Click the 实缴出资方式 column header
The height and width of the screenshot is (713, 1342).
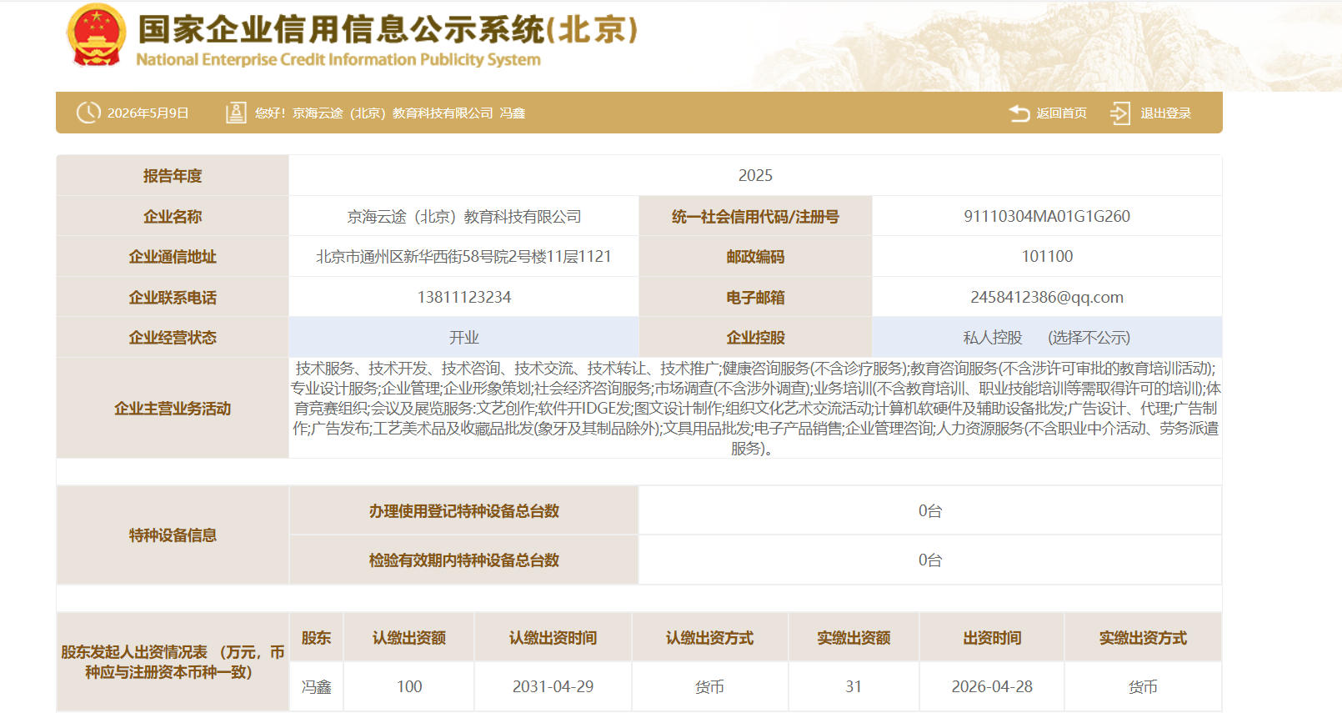tap(1143, 638)
